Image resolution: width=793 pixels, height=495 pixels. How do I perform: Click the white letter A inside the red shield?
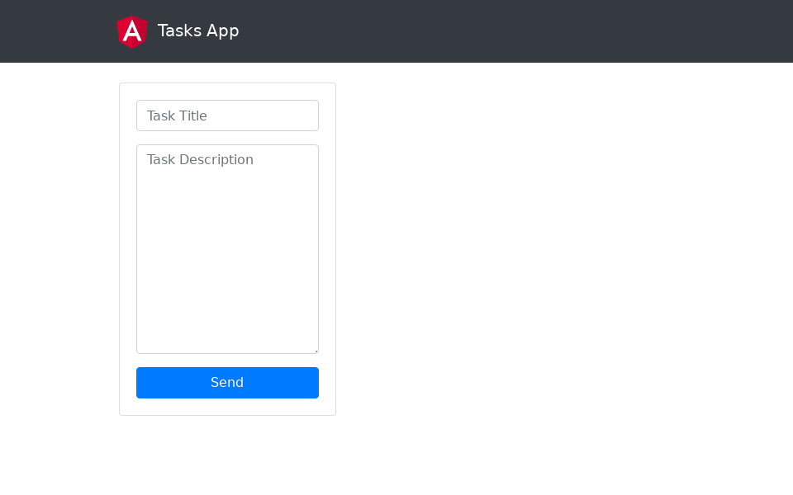tap(132, 33)
